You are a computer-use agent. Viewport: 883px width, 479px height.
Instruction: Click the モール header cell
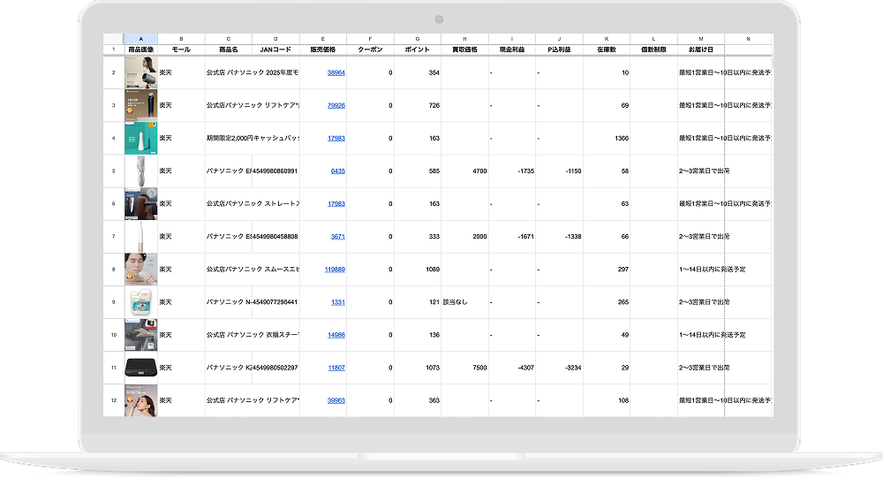coord(181,49)
